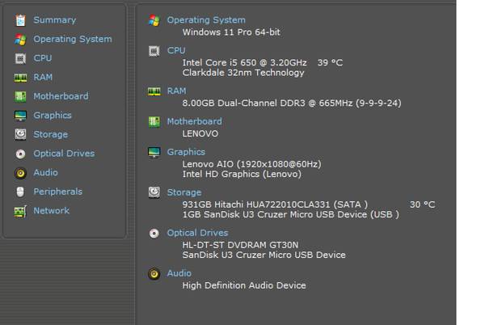Click the Peripherals mouse icon in sidebar
Image resolution: width=485 pixels, height=325 pixels.
pos(20,192)
